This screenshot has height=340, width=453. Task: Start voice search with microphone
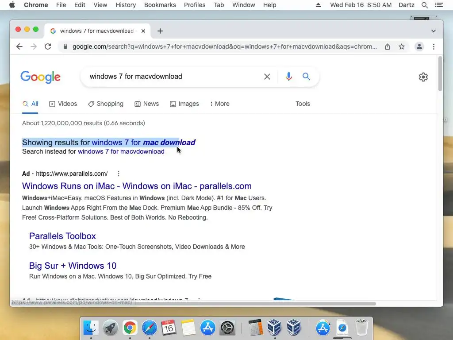(x=288, y=77)
